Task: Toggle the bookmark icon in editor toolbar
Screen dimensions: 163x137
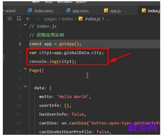Action: tap(19, 19)
